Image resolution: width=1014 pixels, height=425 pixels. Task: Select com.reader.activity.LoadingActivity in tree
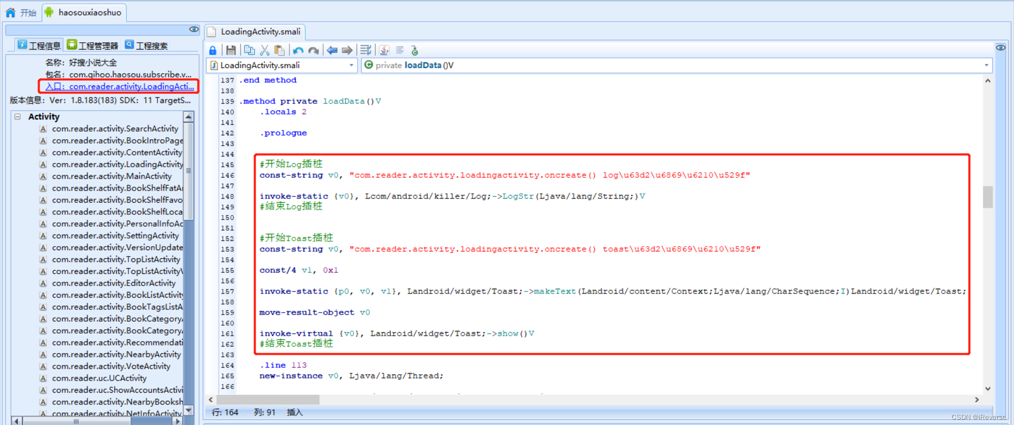tap(117, 164)
